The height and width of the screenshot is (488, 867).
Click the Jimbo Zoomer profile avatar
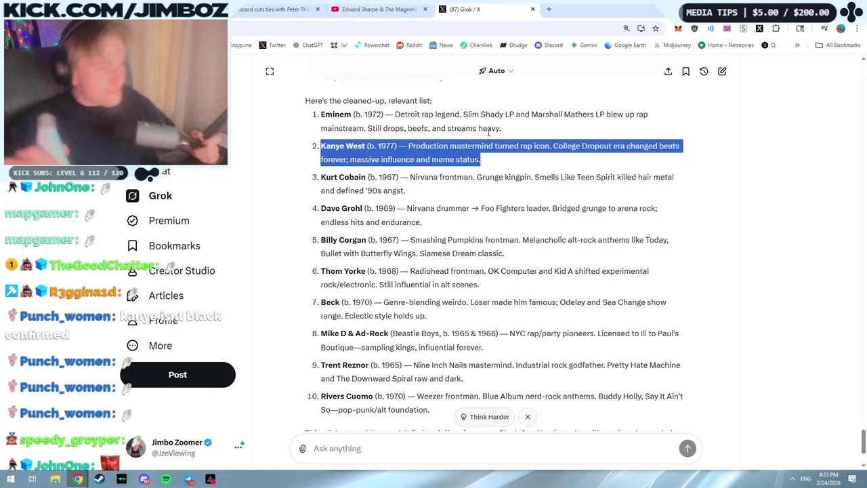coord(136,447)
